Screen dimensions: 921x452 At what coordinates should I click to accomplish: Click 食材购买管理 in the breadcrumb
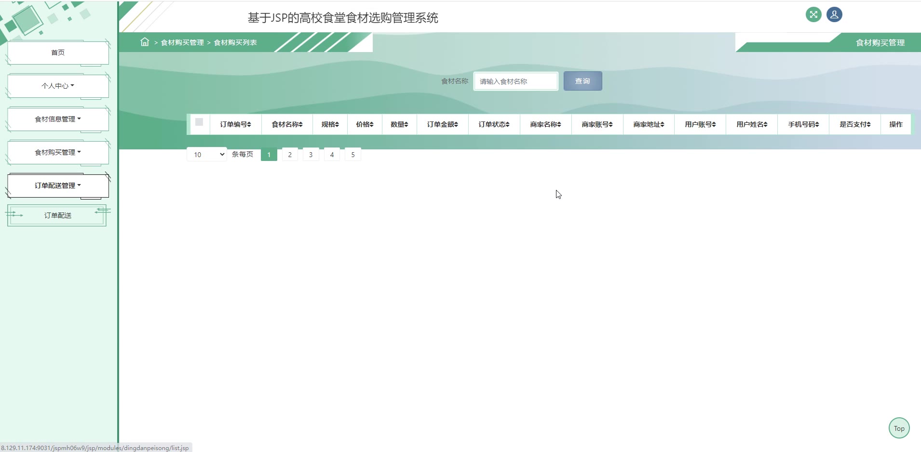pos(182,42)
